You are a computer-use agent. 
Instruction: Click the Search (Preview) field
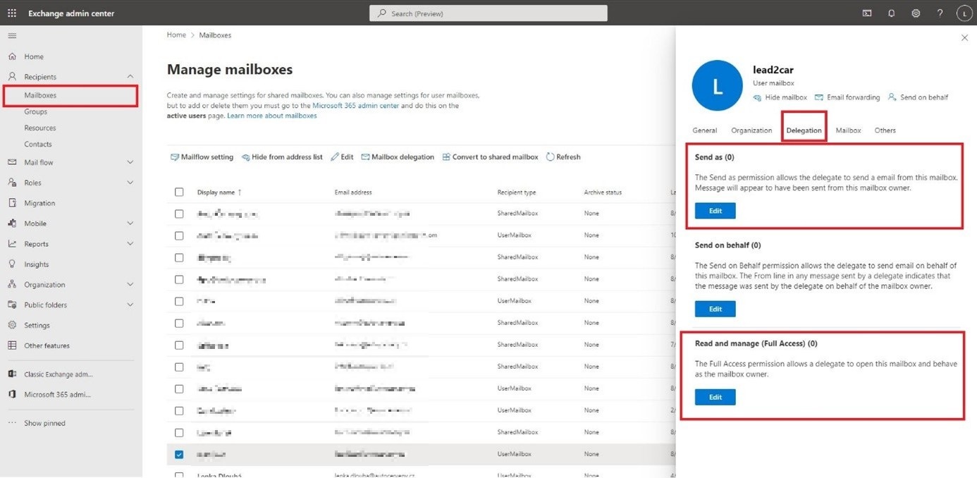[x=488, y=13]
